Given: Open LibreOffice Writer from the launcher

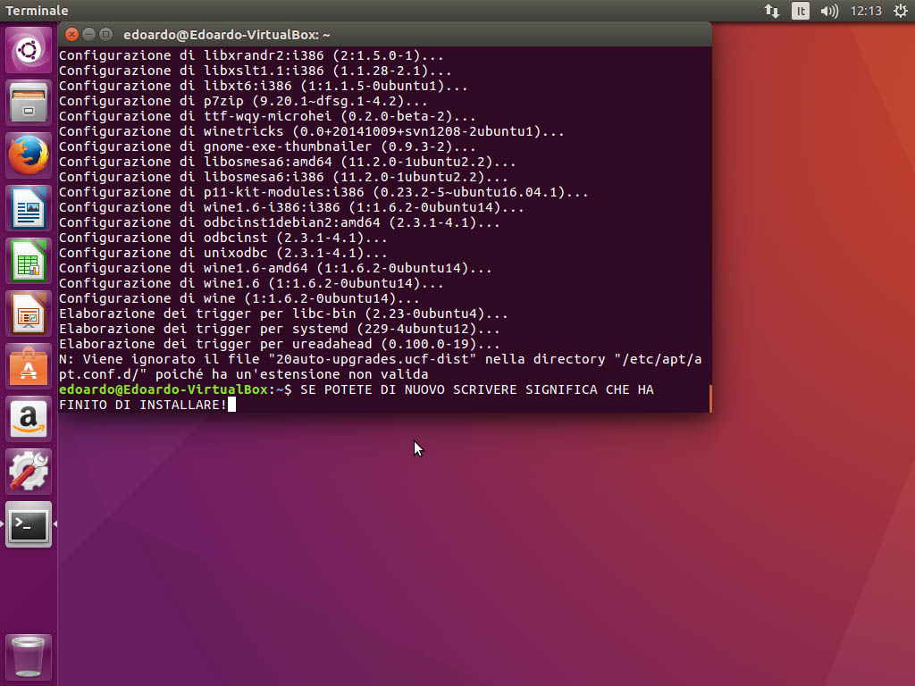Looking at the screenshot, I should point(29,208).
